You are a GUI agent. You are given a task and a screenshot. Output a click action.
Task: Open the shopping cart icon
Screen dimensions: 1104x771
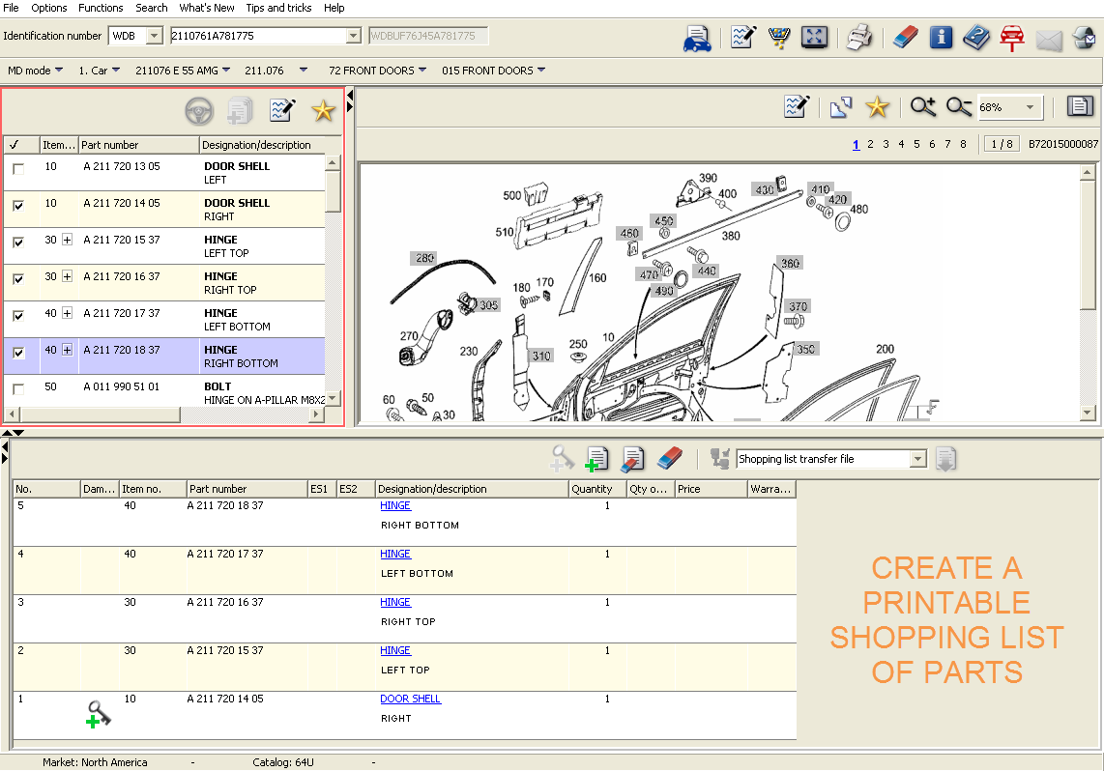coord(779,37)
